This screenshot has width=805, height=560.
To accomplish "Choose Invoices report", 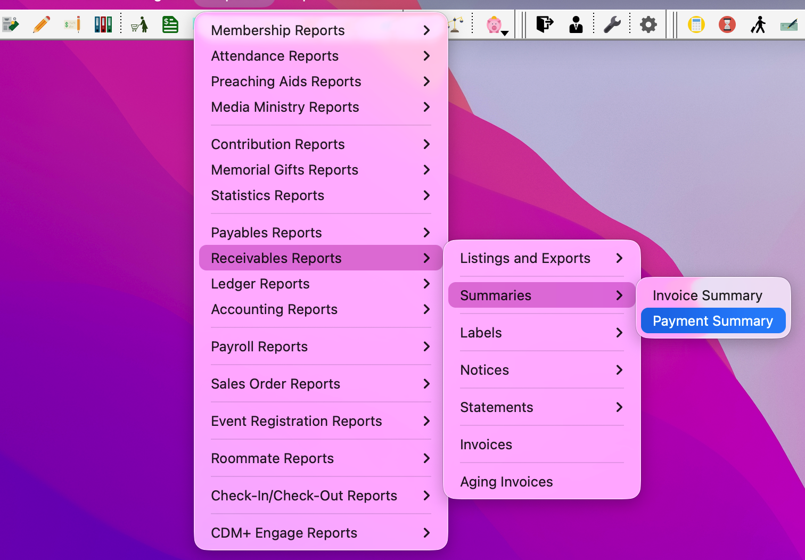I will (542, 444).
